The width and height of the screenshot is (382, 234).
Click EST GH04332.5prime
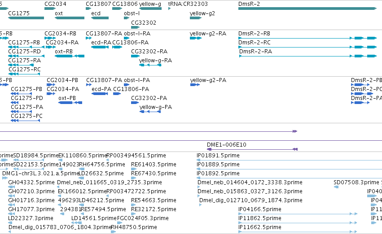pyautogui.click(x=12, y=187)
